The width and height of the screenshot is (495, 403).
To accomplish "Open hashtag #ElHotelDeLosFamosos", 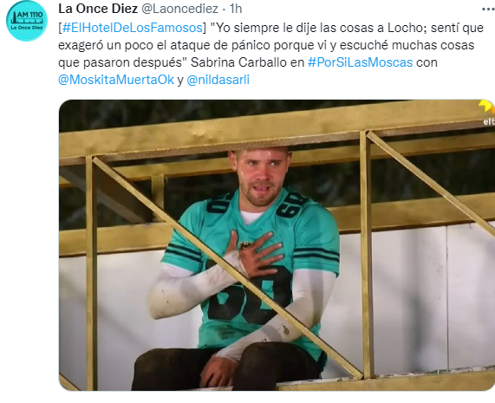I will coord(133,28).
